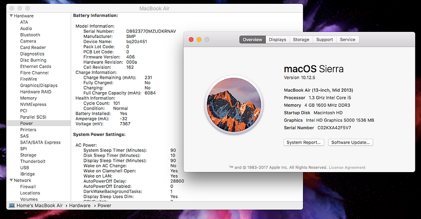This screenshot has width=421, height=219.
Task: Click Home's MacBook Air in path bar
Action: [40, 206]
